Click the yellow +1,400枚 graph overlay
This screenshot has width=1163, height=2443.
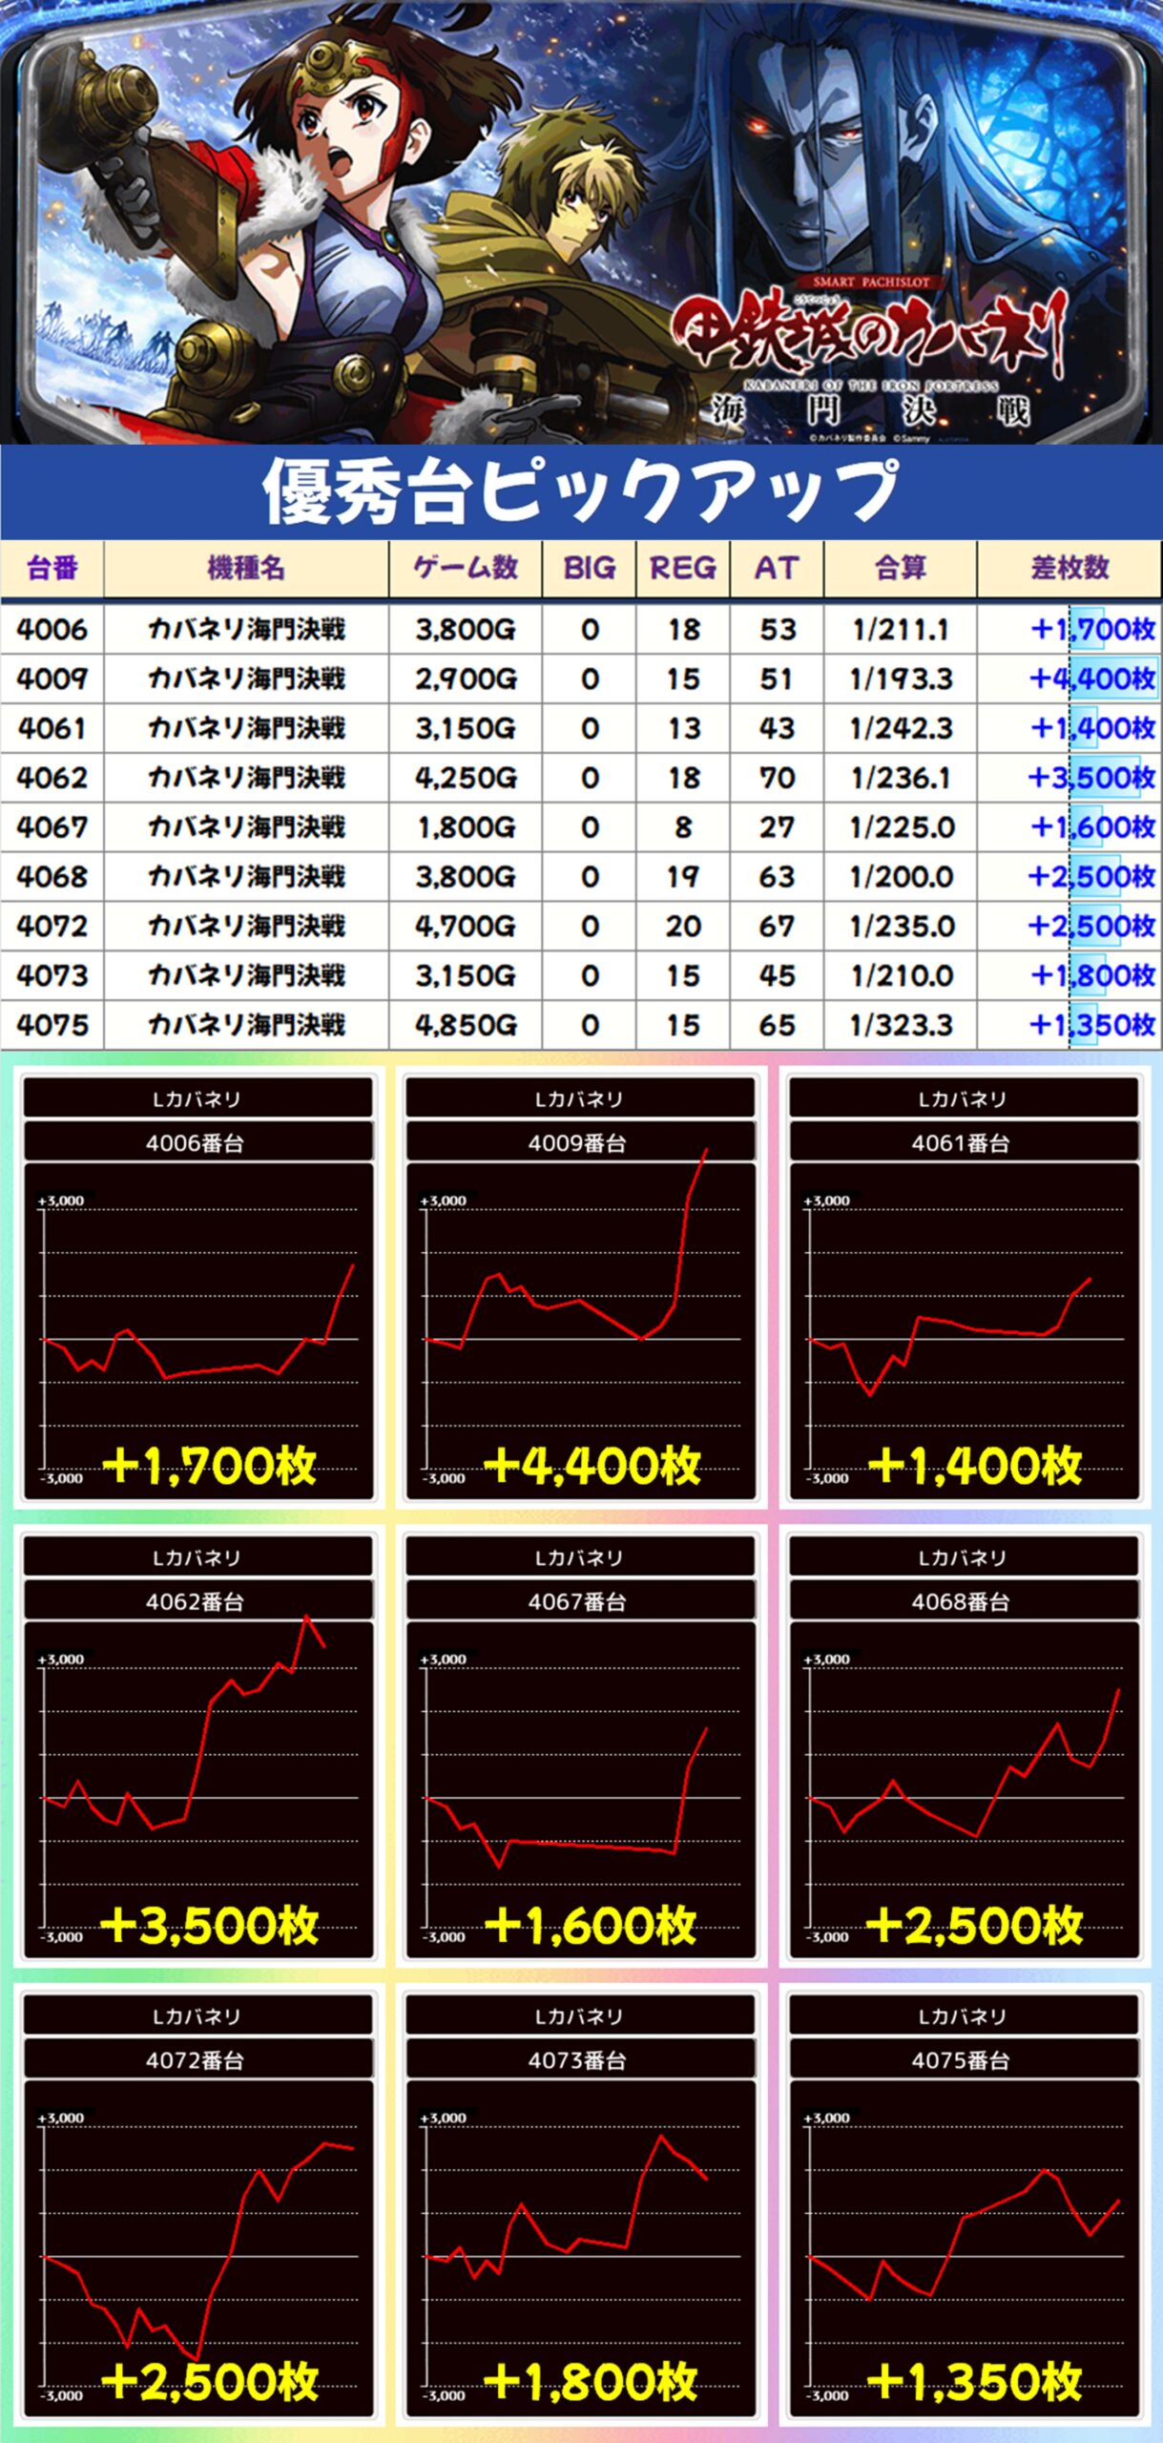point(975,1466)
